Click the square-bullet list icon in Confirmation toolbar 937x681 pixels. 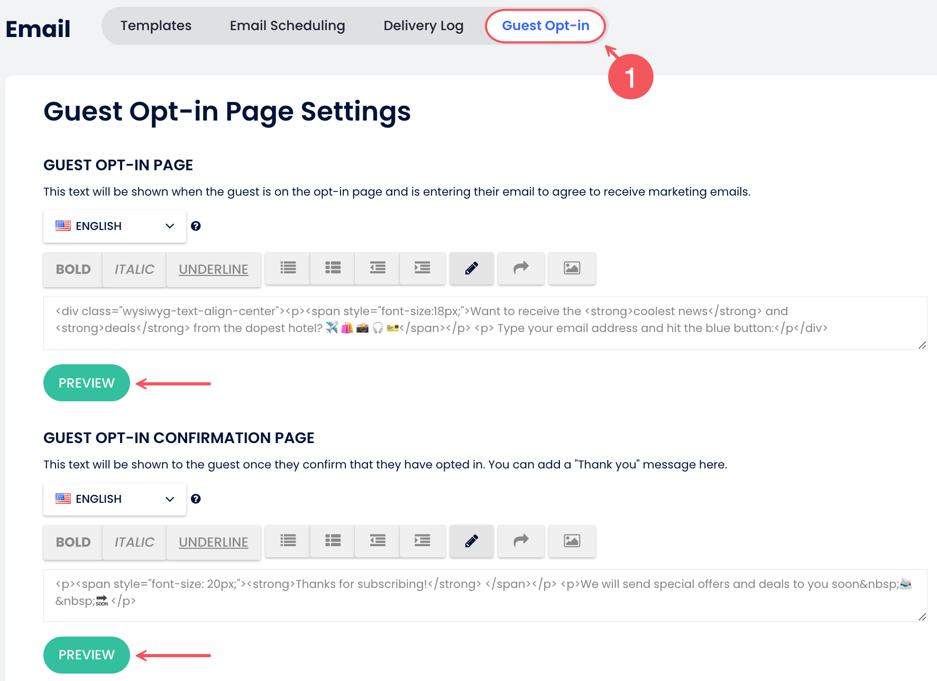pyautogui.click(x=333, y=541)
